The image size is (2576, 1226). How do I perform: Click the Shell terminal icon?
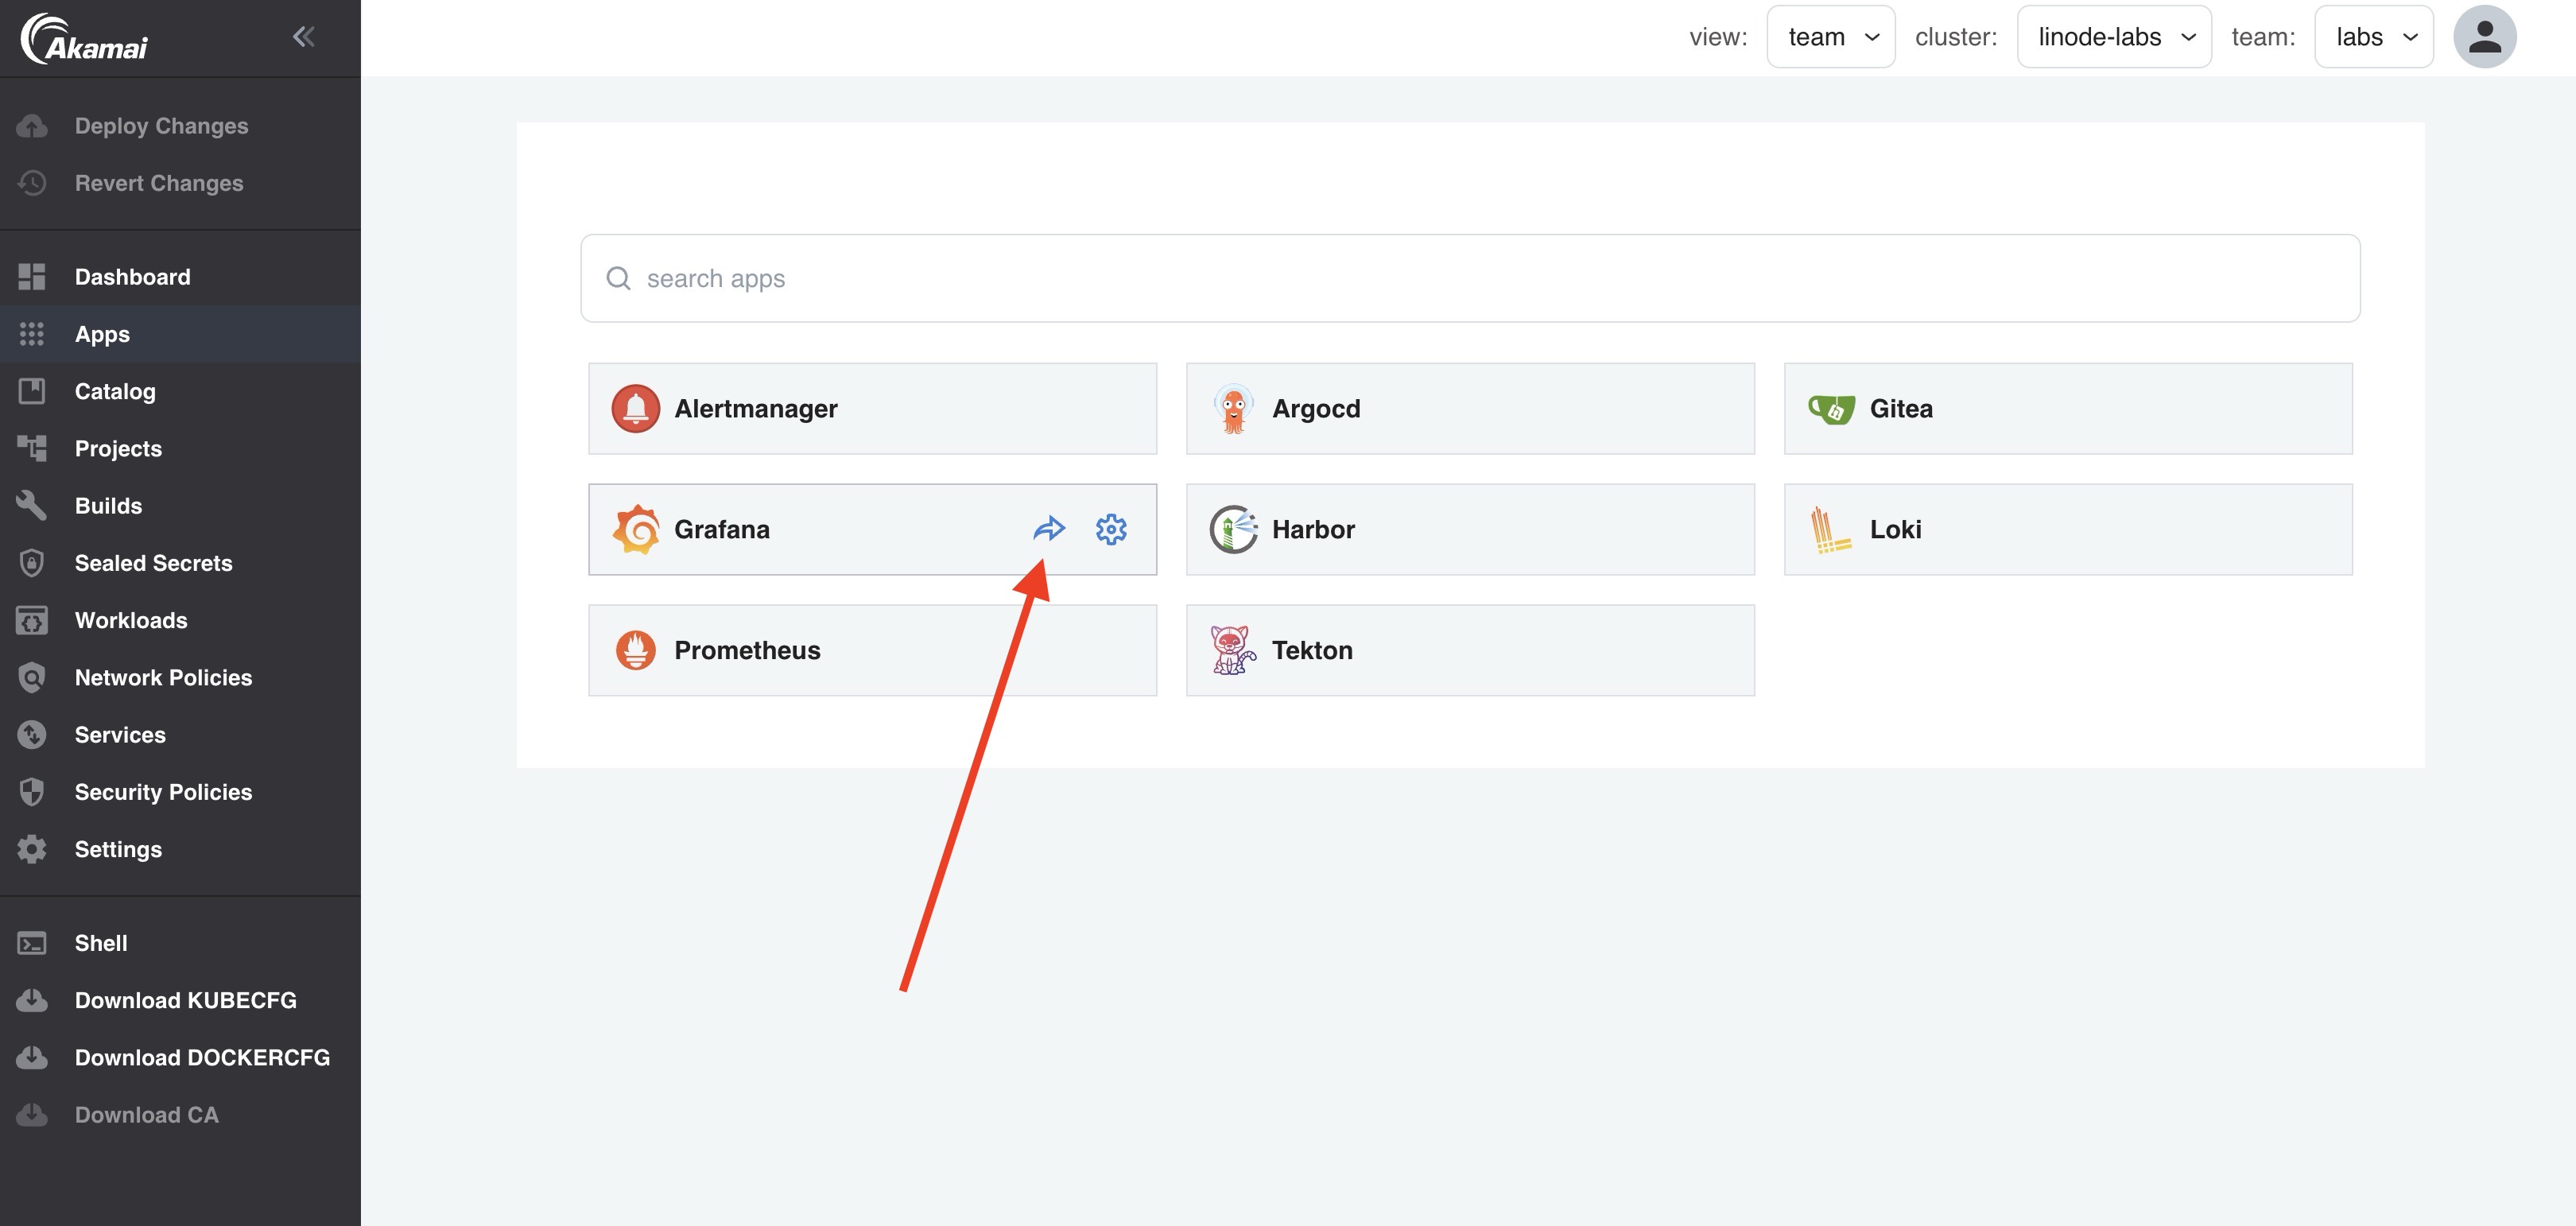click(32, 943)
